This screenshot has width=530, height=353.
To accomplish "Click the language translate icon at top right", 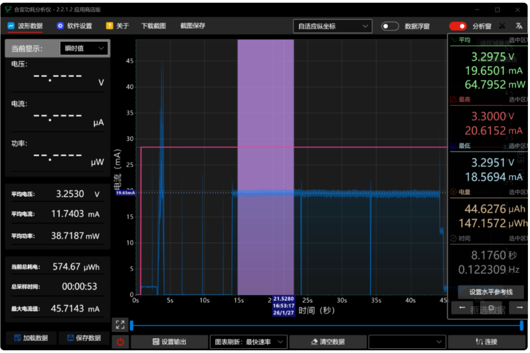I will pyautogui.click(x=519, y=26).
